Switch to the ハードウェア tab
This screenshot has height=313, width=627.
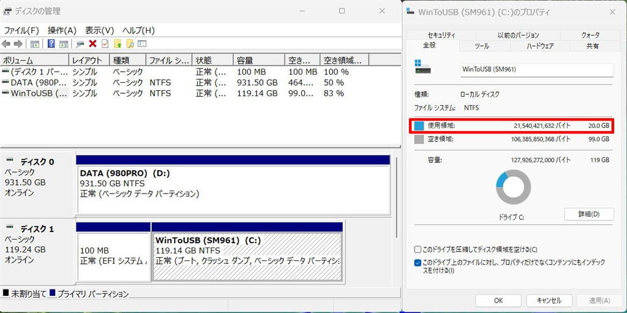[x=540, y=46]
